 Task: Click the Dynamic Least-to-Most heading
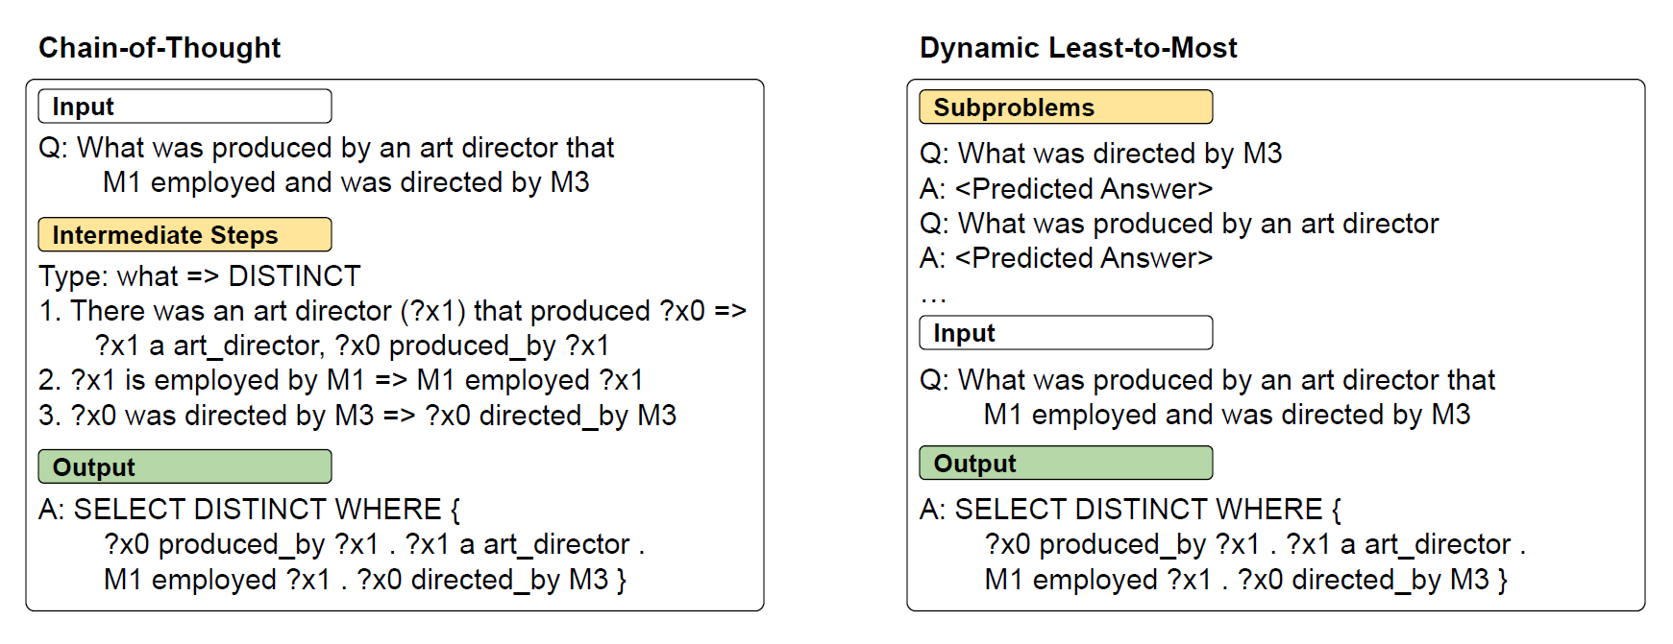(x=1078, y=48)
